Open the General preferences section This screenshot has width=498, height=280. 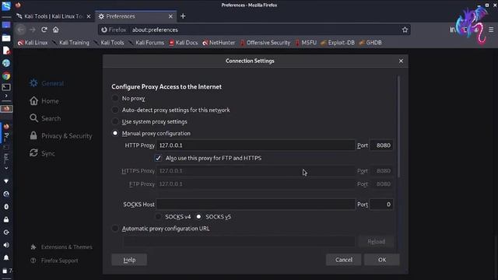click(x=47, y=83)
